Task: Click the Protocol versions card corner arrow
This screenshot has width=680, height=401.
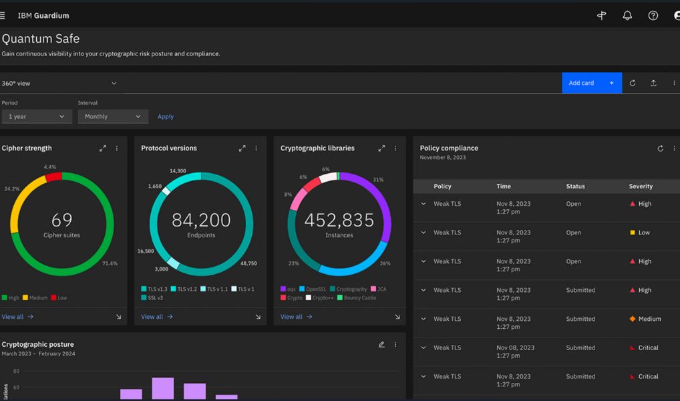Action: click(258, 317)
